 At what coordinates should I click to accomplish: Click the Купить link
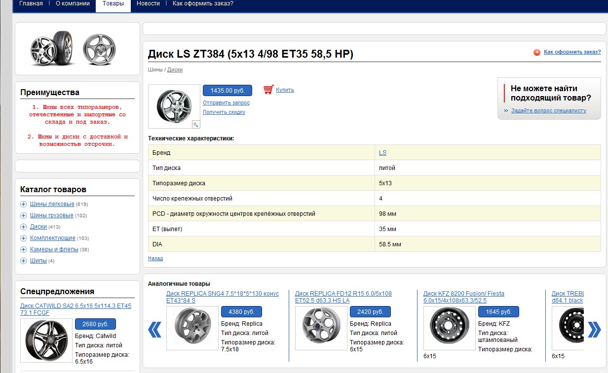pyautogui.click(x=285, y=90)
